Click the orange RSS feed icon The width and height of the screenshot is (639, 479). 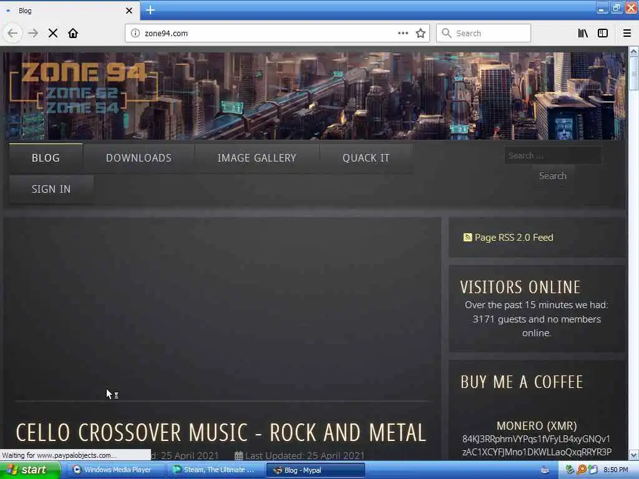pos(467,237)
